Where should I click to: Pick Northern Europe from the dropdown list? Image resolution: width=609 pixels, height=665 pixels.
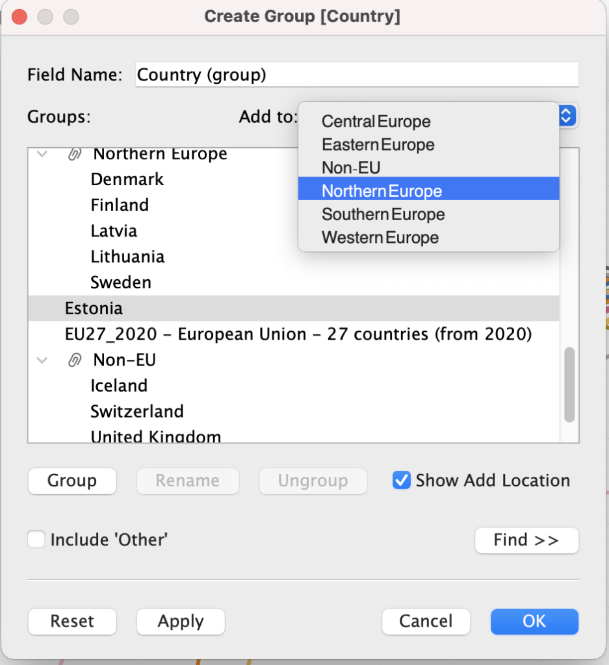[382, 191]
